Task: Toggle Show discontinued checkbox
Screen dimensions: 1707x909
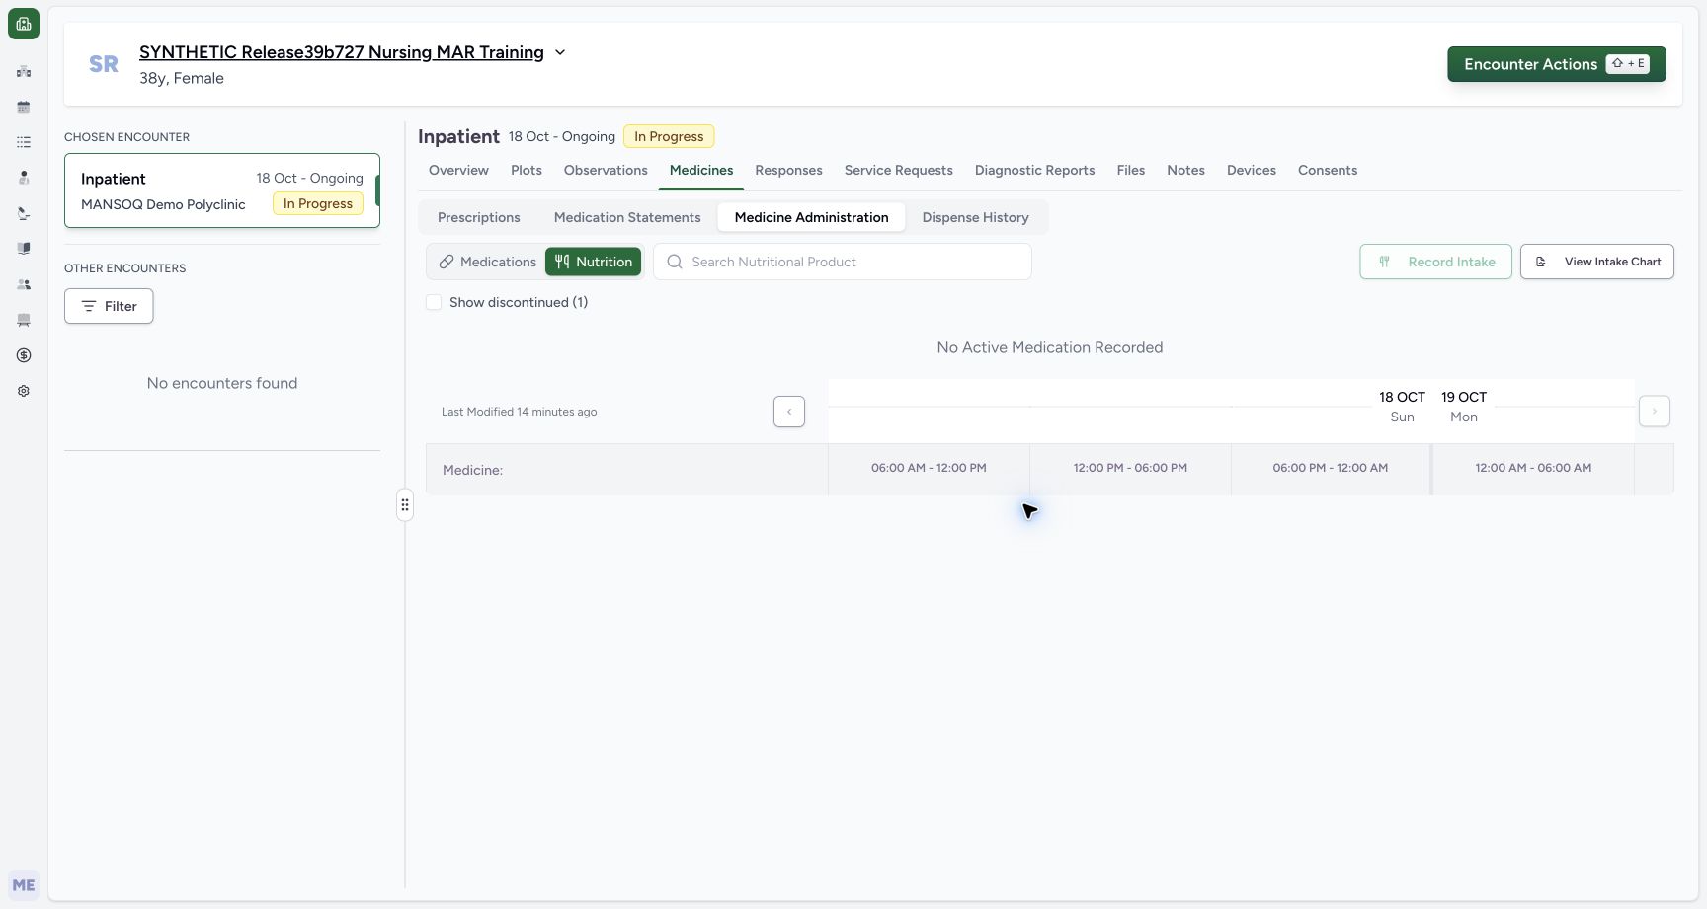Action: point(434,302)
